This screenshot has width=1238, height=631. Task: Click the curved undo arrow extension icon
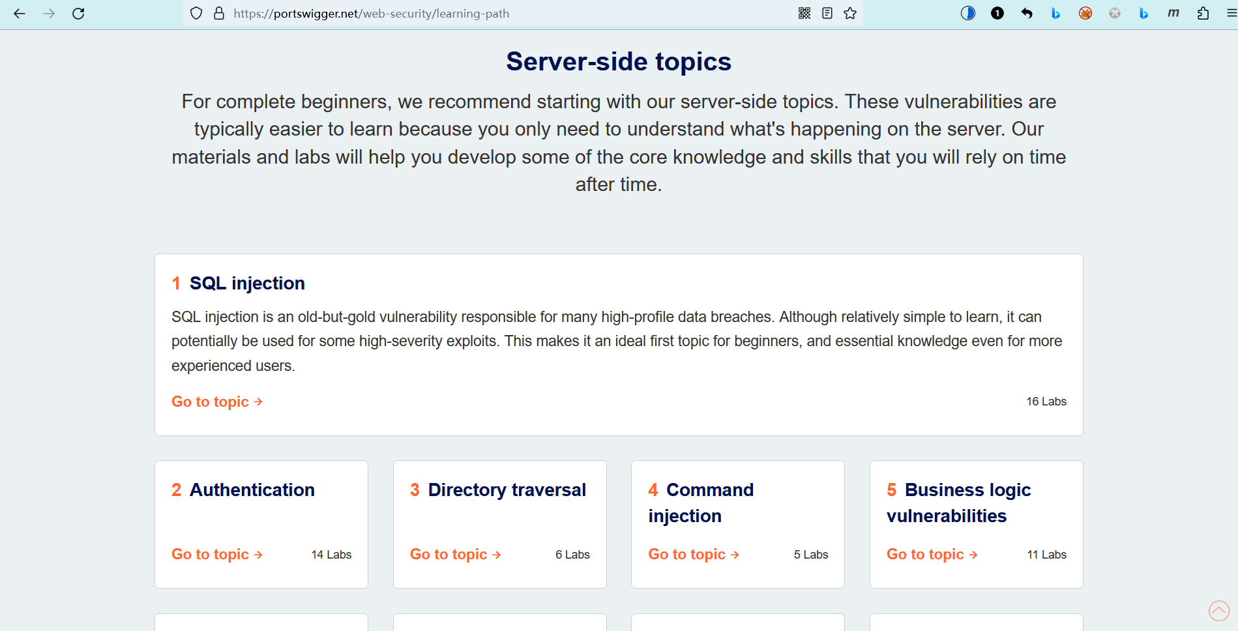tap(1027, 13)
